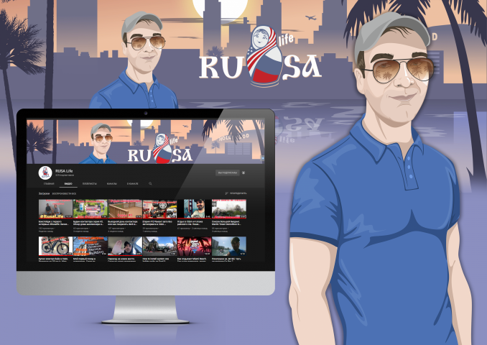Open the waving man in car thumbnail
Viewport: 487px width, 345px height.
click(x=125, y=246)
